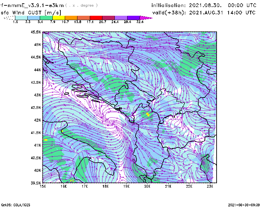The image size is (267, 207).
Task: Click the 41N latitude label
Action: [x=37, y=145]
